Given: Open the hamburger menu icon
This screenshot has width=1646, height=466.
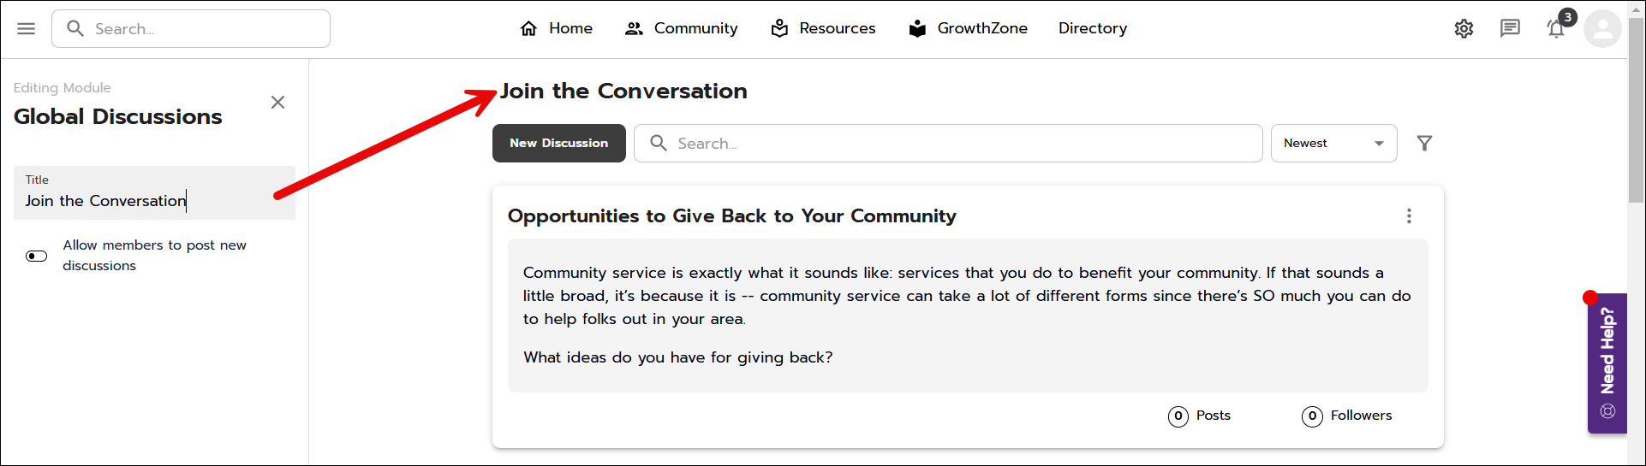Looking at the screenshot, I should [x=27, y=29].
